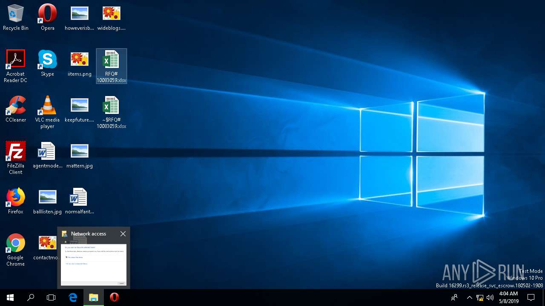Select the RFQ# 10083059.xlsx file
The height and width of the screenshot is (306, 545).
point(111,66)
